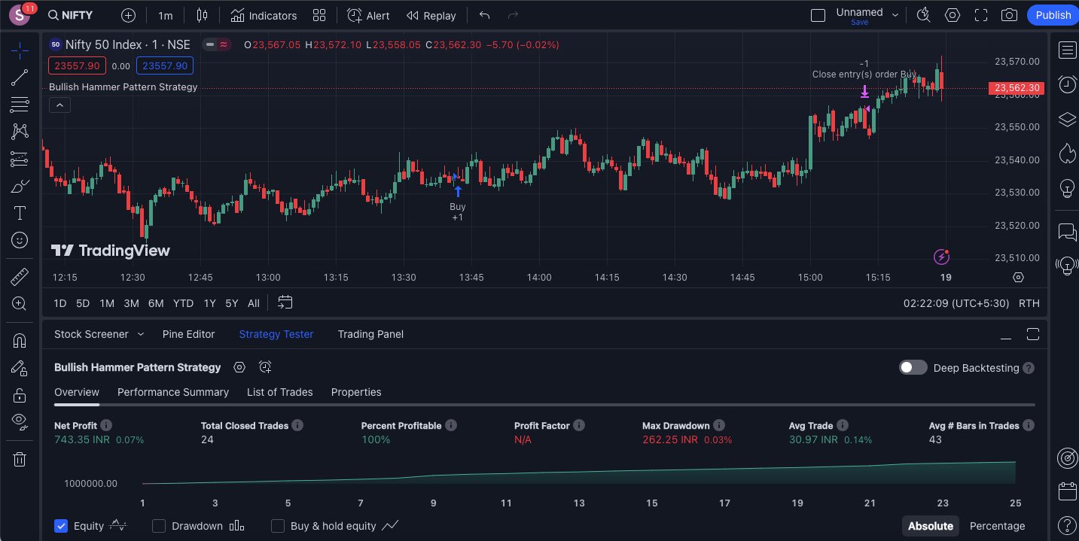The image size is (1079, 541).
Task: Open the candle chart type menu
Action: pyautogui.click(x=201, y=15)
